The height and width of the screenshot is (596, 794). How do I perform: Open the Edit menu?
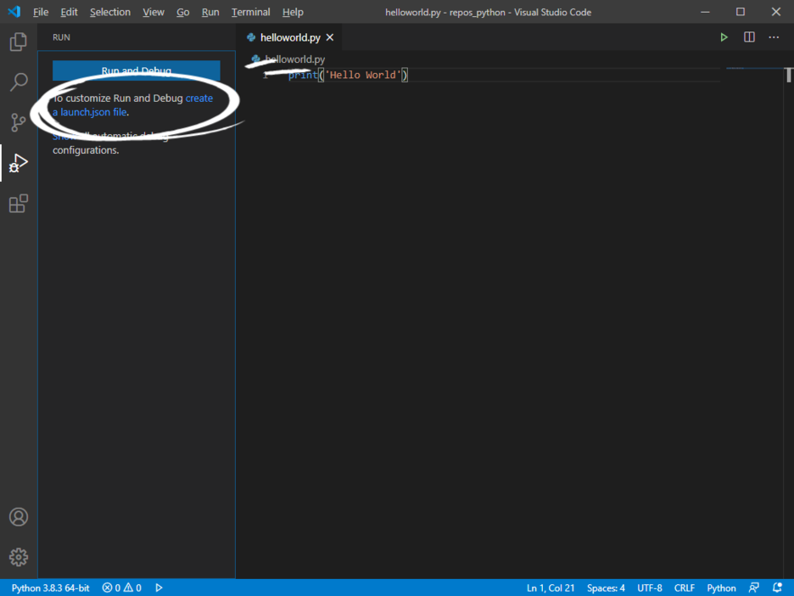(69, 12)
